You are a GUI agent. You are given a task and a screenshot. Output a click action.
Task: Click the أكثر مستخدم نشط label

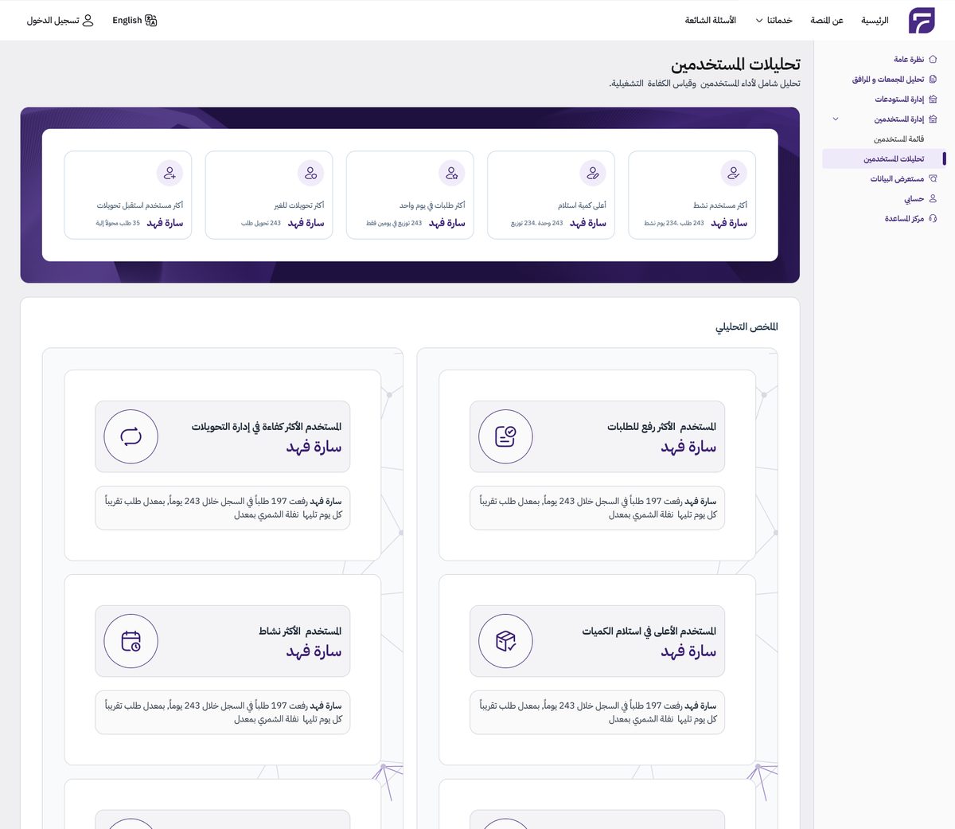pyautogui.click(x=720, y=205)
